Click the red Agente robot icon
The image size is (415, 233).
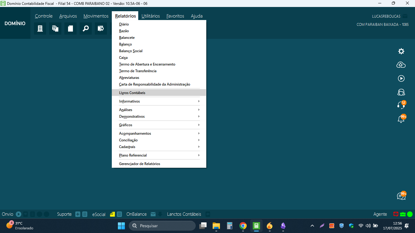point(396,214)
